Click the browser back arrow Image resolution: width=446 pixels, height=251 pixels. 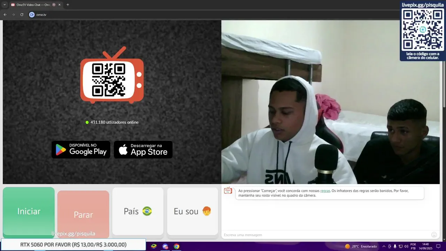click(x=5, y=15)
